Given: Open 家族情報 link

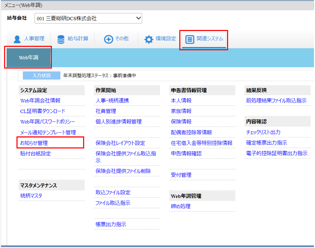Looking at the screenshot, I should [181, 111].
